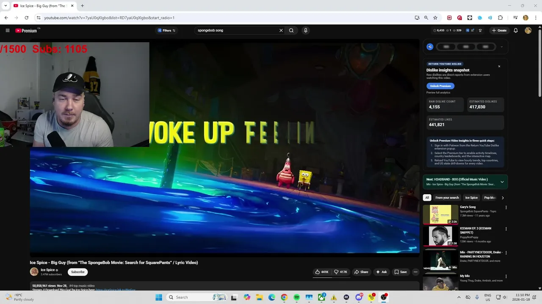Open the Ice Spice channel name link

(x=47, y=270)
